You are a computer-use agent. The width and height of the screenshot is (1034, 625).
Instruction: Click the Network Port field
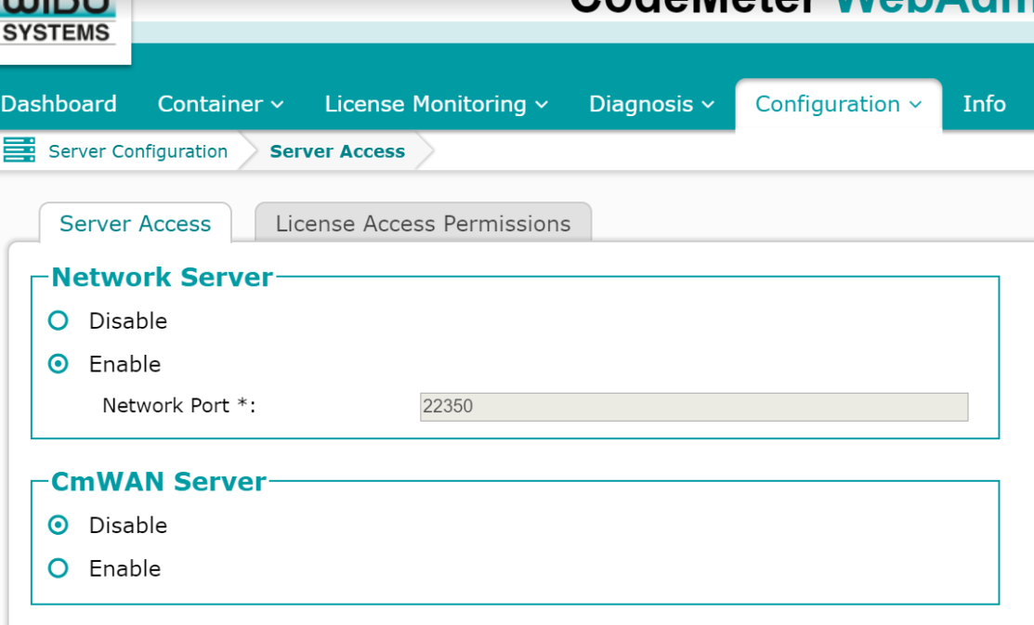pyautogui.click(x=694, y=407)
